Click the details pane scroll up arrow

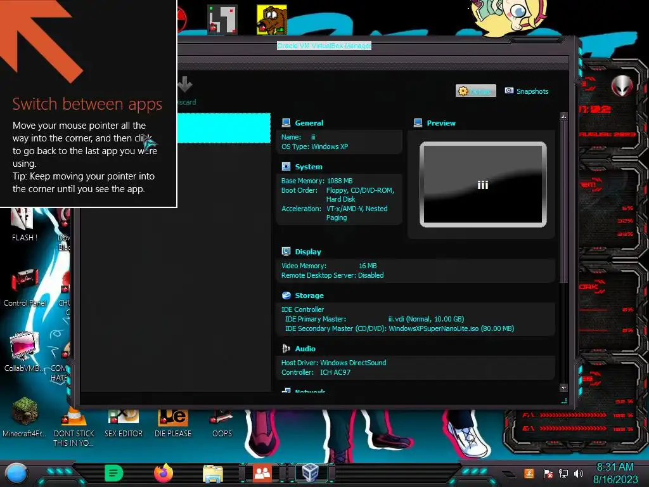point(563,117)
